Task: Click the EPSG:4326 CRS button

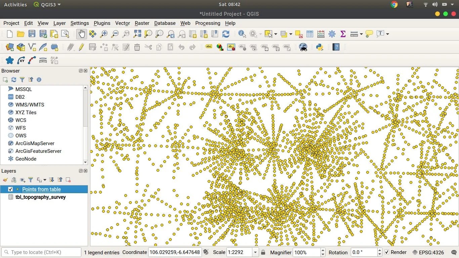Action: tap(428, 252)
